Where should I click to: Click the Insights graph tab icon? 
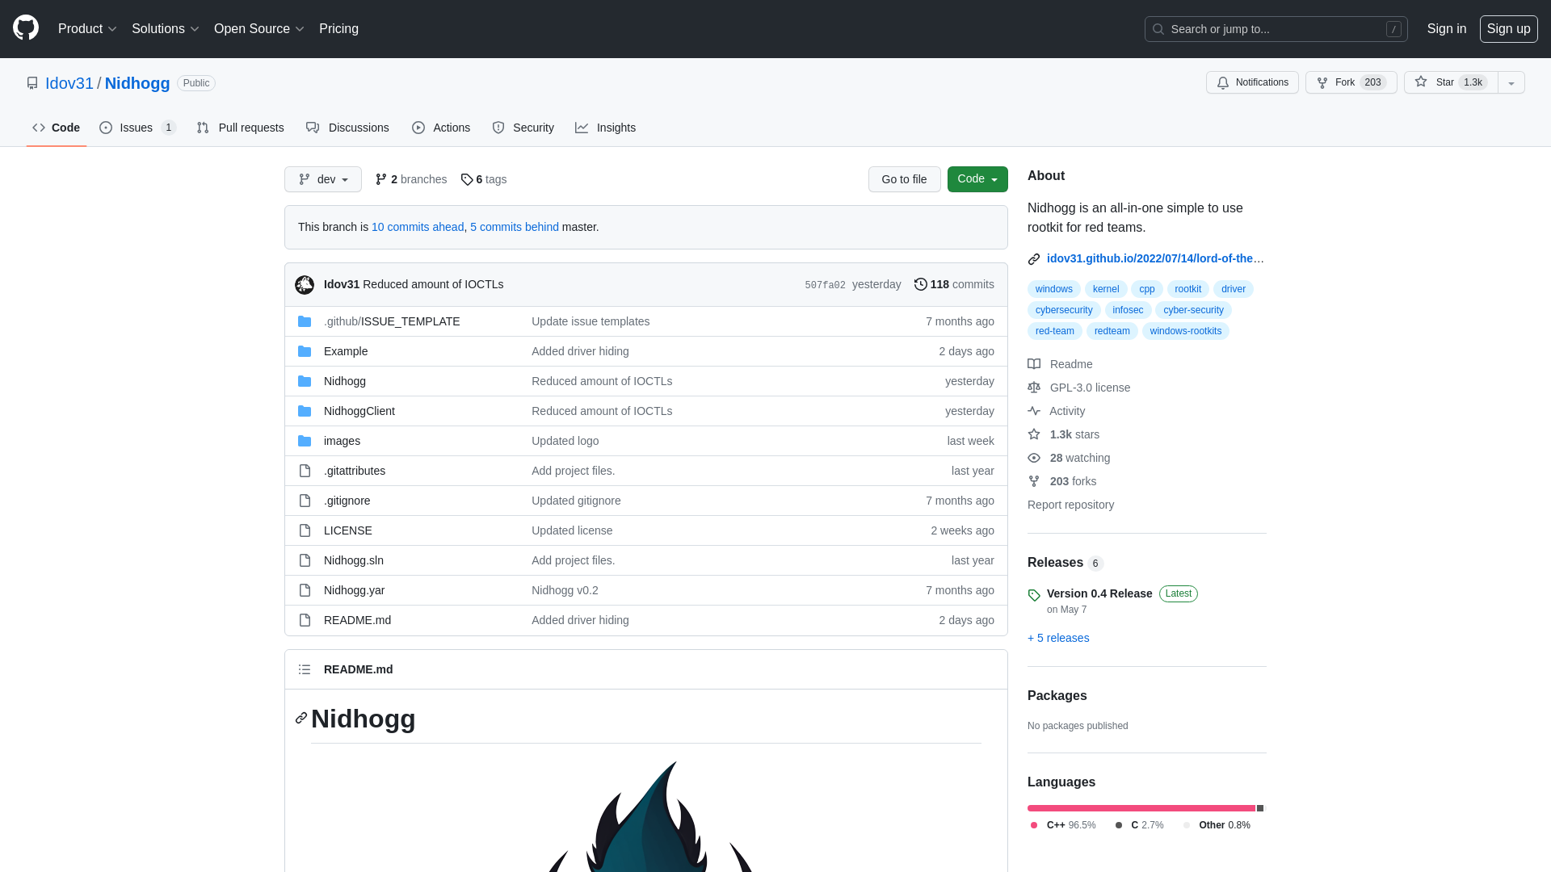(x=582, y=127)
